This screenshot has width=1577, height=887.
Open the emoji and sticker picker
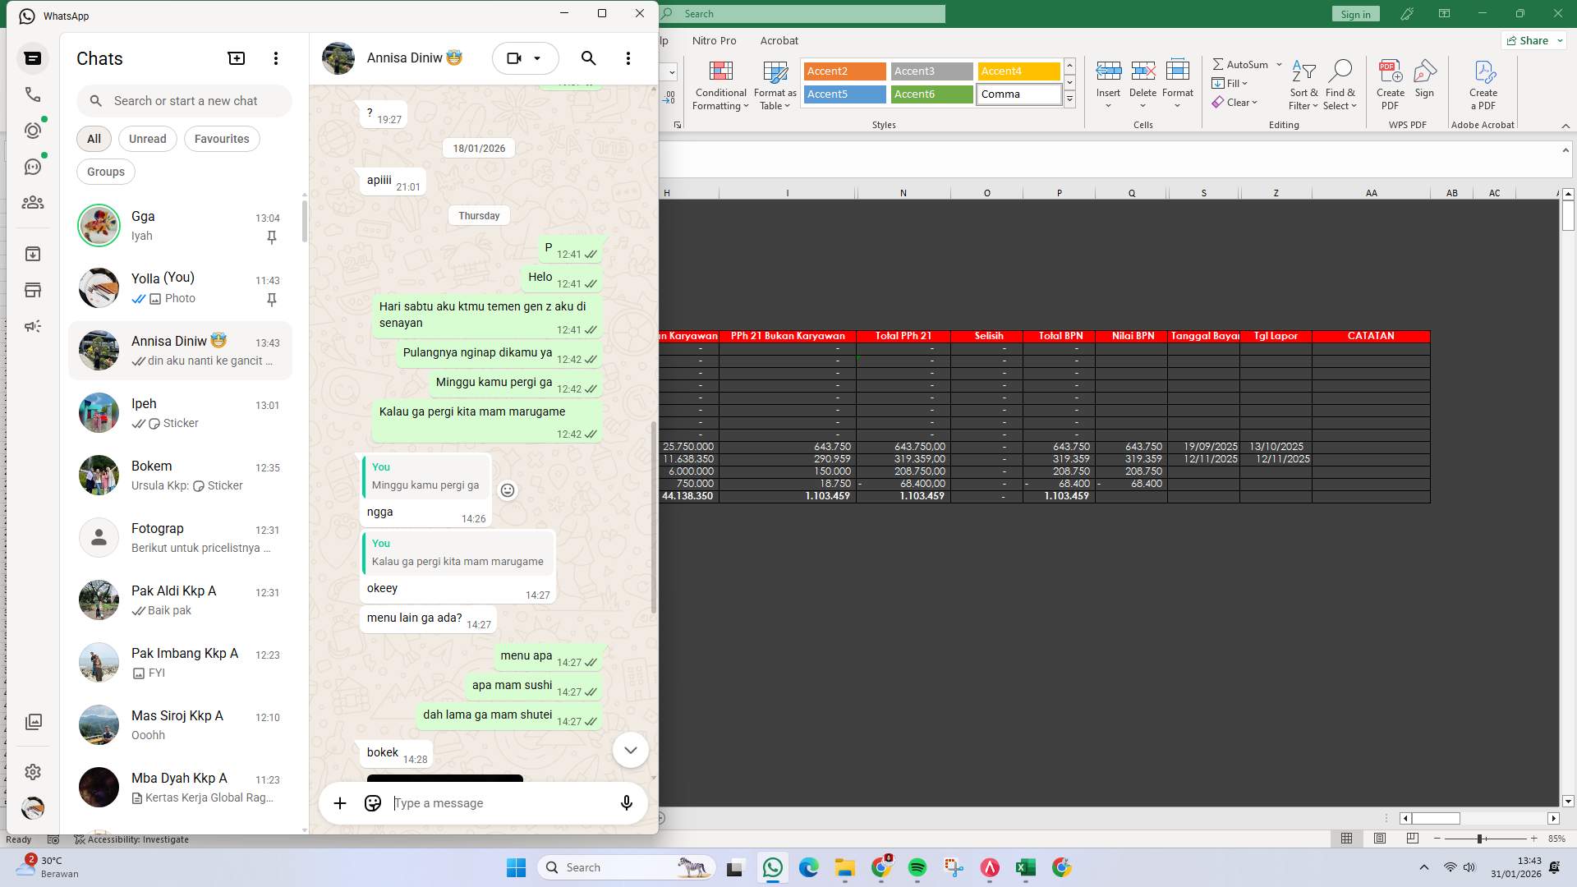[x=372, y=803]
